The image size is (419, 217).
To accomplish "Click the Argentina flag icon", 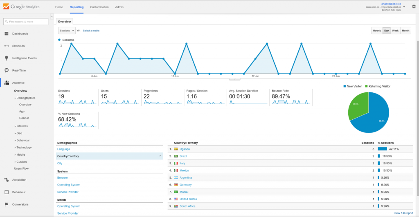I will (176, 177).
